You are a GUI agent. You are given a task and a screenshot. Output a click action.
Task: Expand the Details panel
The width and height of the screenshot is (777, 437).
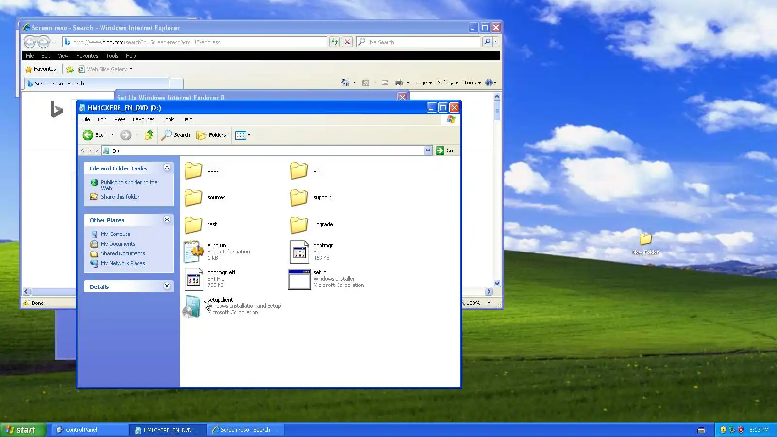coord(167,286)
